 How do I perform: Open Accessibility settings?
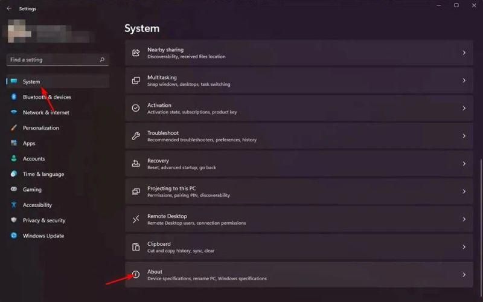57,205
